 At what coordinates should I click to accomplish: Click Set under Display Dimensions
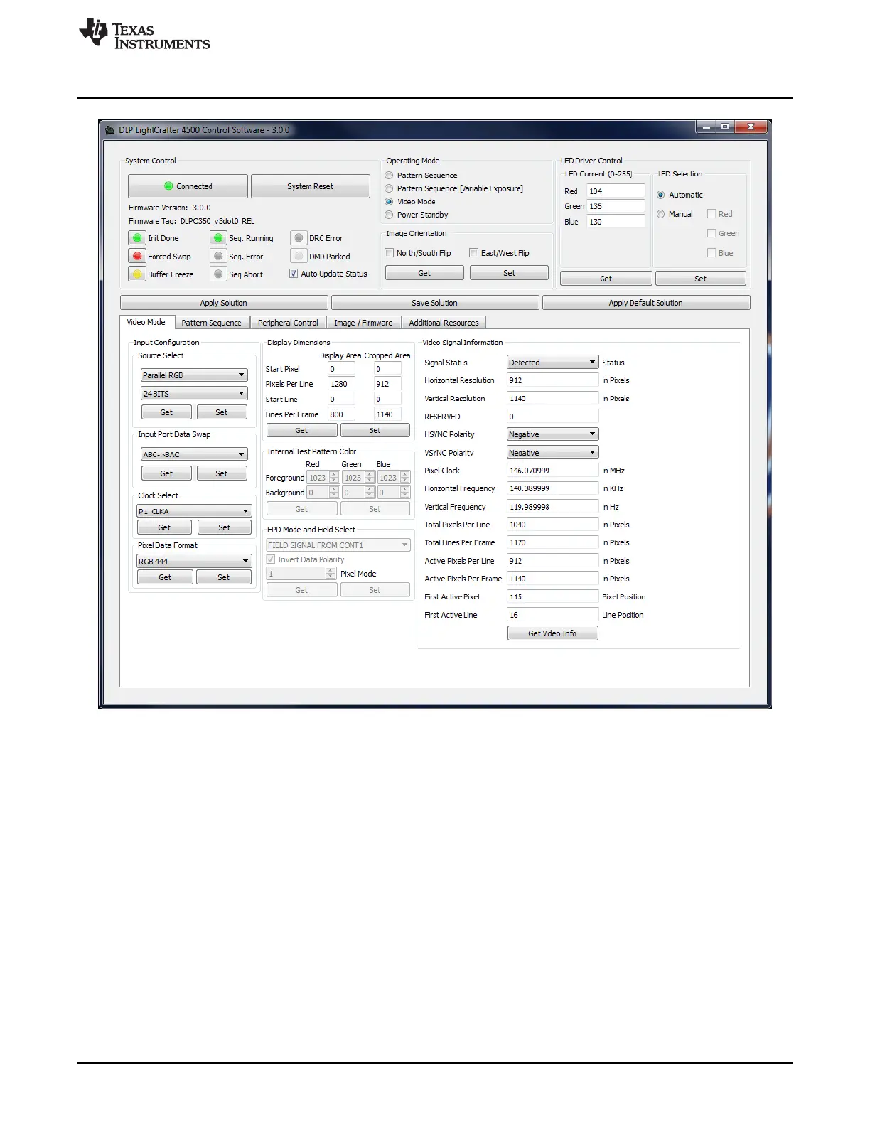(375, 430)
